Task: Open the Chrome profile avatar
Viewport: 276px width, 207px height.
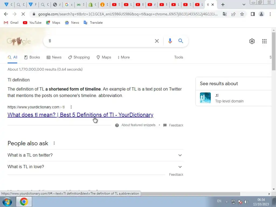Action: click(261, 14)
